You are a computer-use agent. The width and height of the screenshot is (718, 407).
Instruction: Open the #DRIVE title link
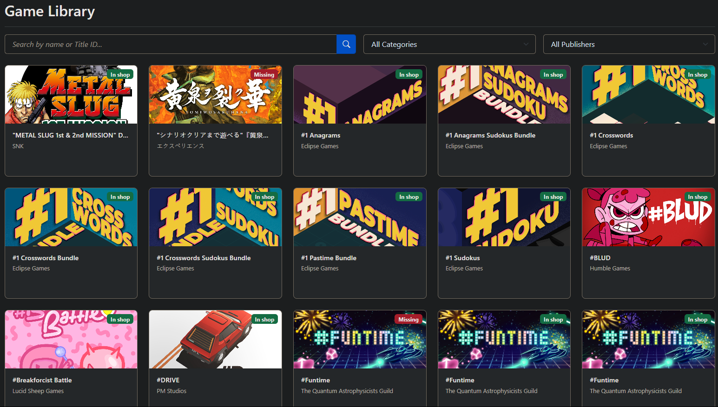click(168, 380)
